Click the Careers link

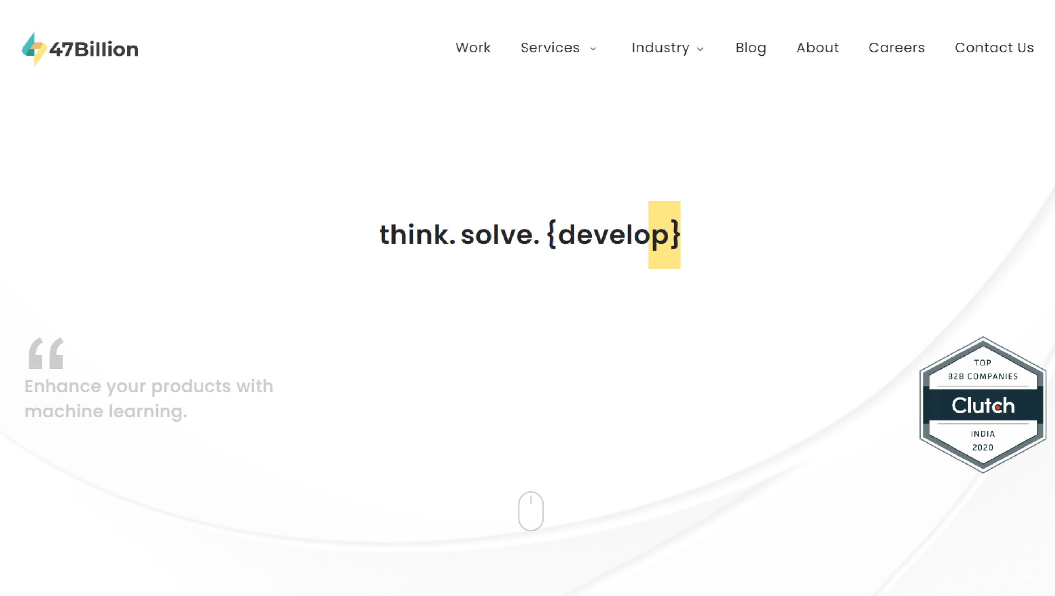point(896,47)
